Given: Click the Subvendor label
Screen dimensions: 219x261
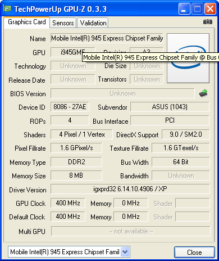Looking at the screenshot, I should coord(112,107).
